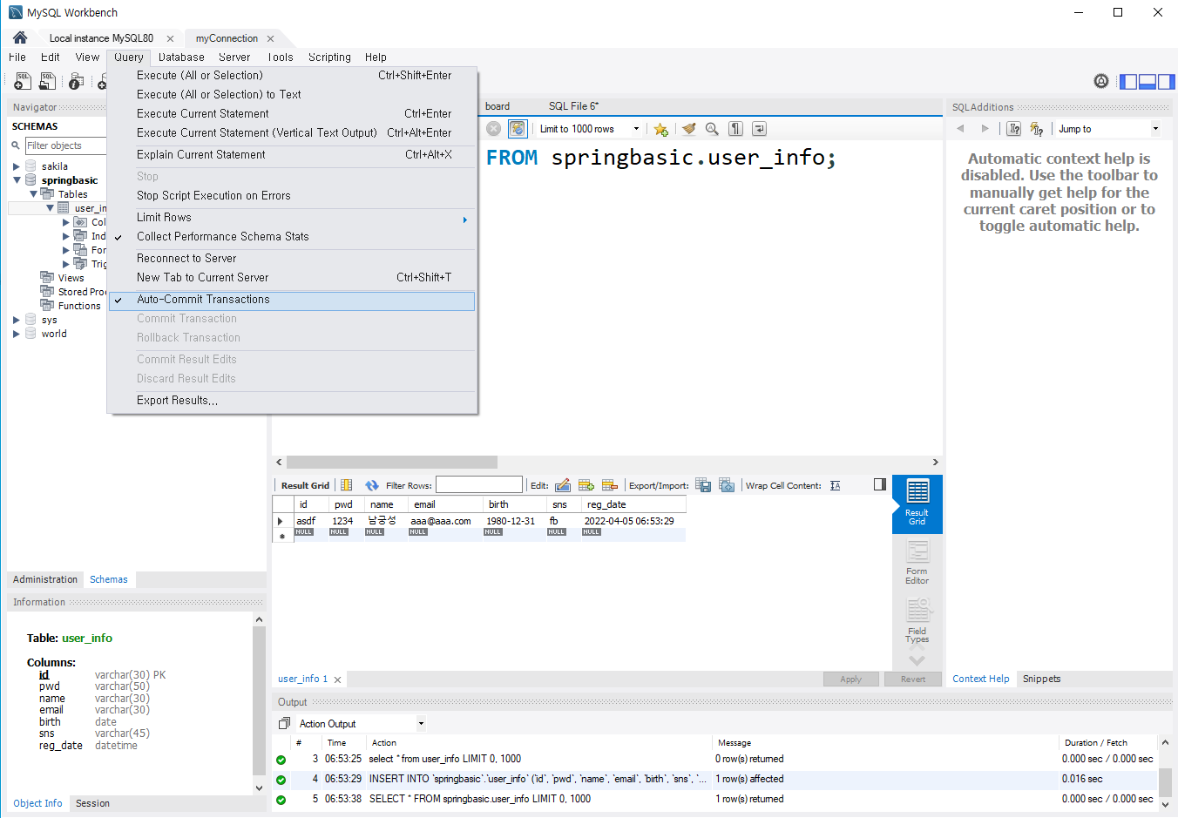Refresh the result grid data

[x=372, y=485]
